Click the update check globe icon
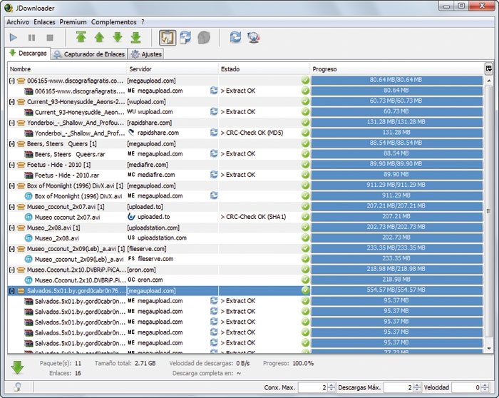The height and width of the screenshot is (398, 499). 254,37
